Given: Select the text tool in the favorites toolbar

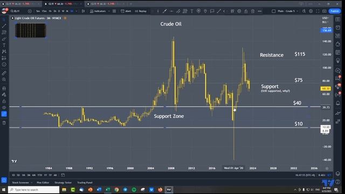Looking at the screenshot, I should coord(192,11).
